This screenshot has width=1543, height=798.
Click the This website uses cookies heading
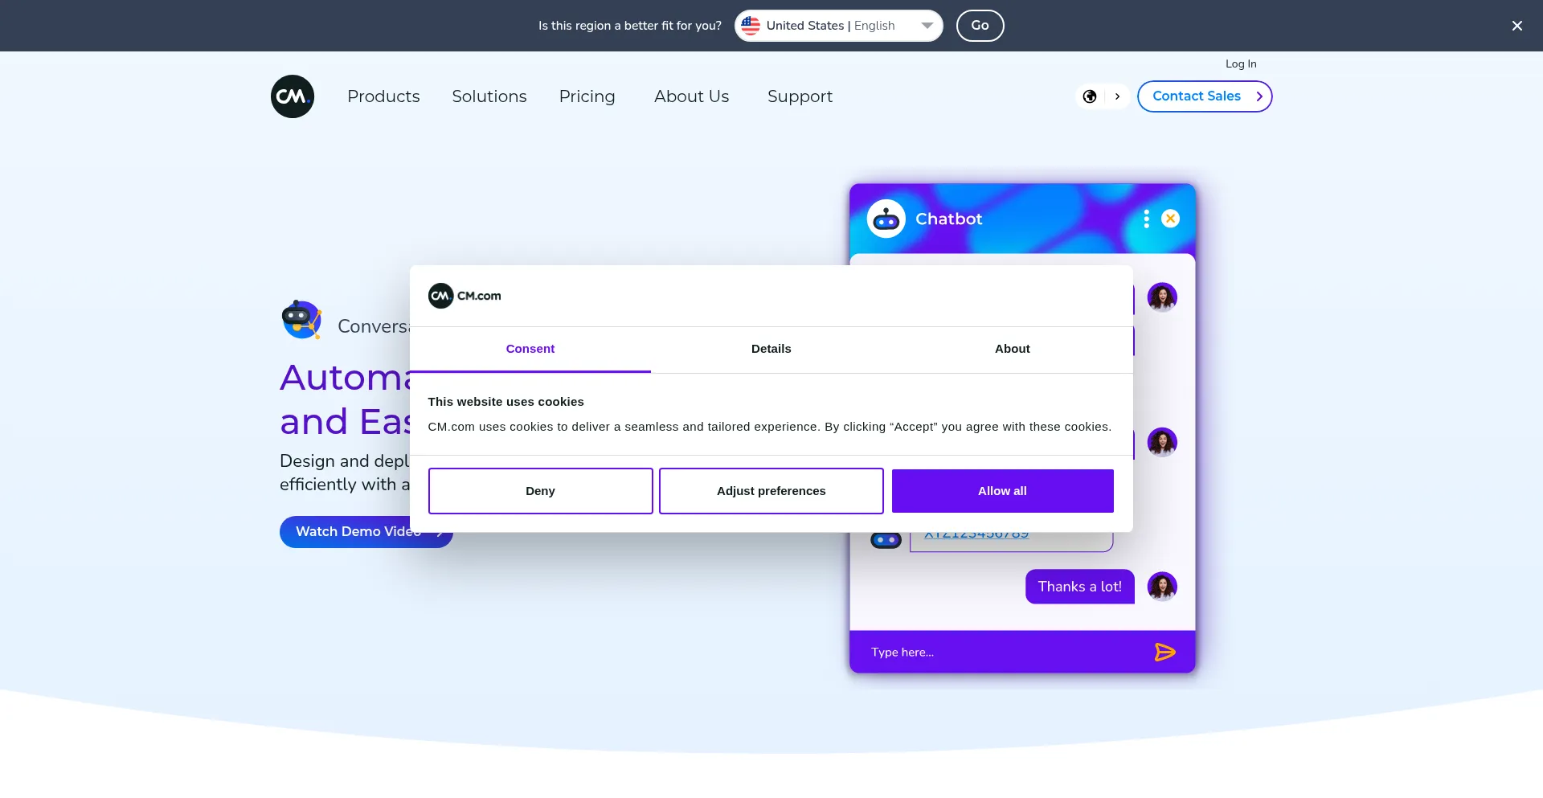tap(505, 402)
